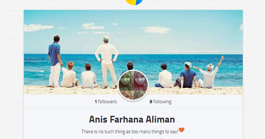265x139 pixels.
Task: Click the sandy beach strip in cover photo
Action: (x=133, y=90)
